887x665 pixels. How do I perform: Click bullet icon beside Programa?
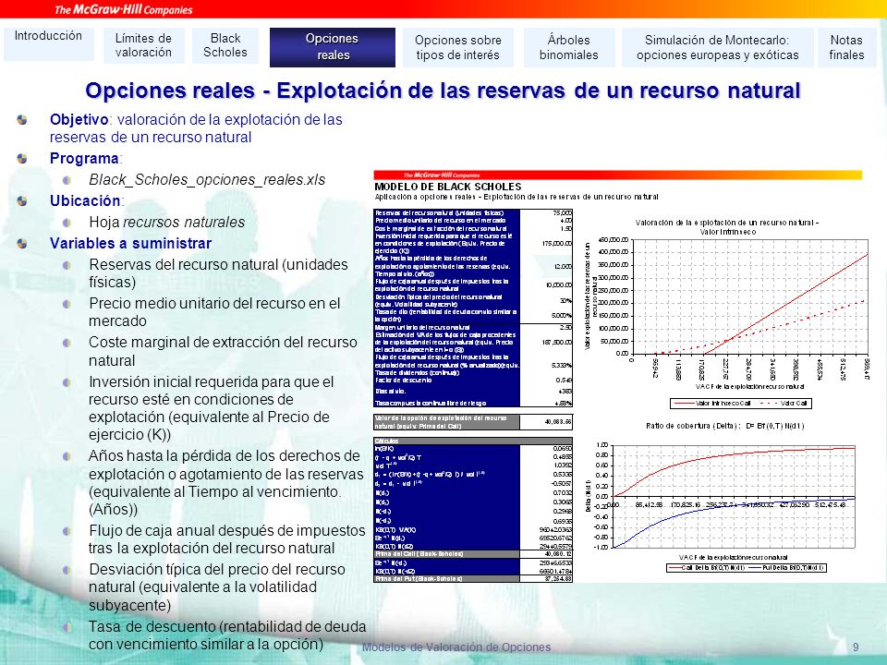22,158
